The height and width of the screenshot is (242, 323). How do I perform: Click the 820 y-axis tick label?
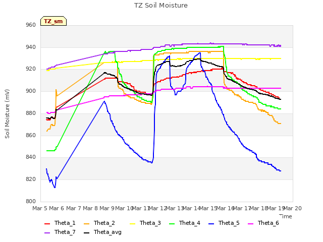coord(31,179)
